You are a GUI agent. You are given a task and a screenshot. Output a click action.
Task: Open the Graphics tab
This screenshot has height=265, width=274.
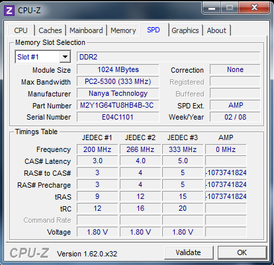click(185, 30)
